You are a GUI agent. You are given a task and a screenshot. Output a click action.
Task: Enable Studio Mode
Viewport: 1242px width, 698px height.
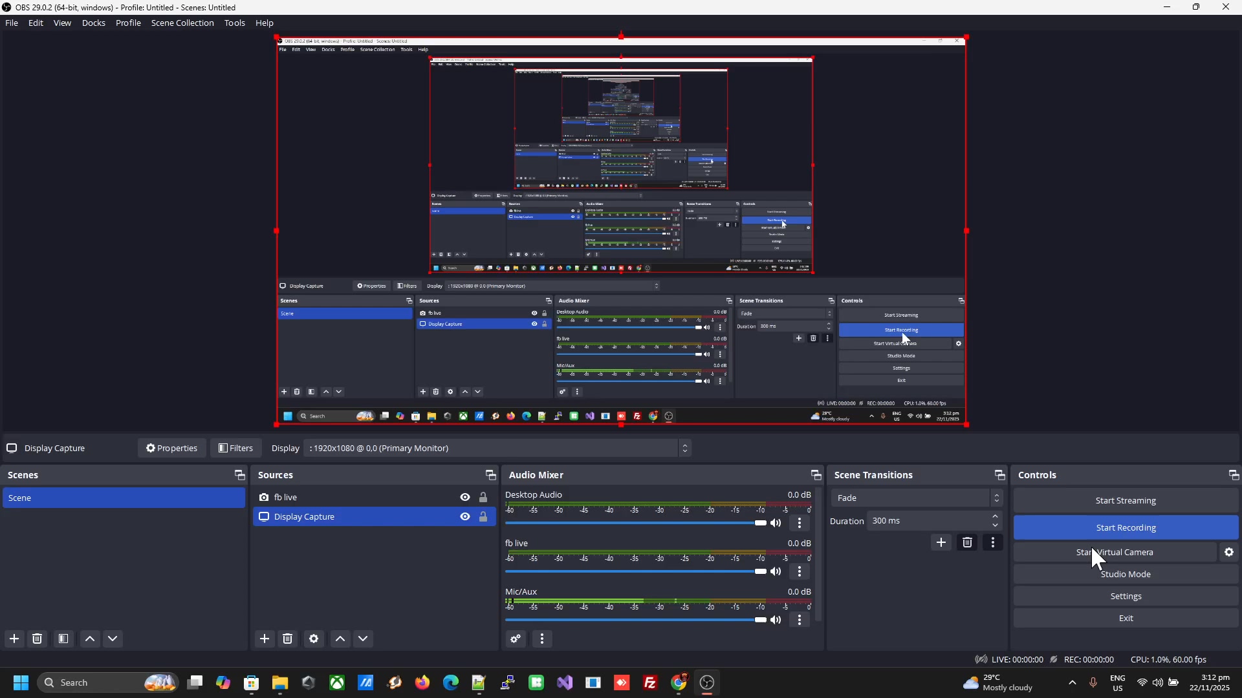(1126, 574)
